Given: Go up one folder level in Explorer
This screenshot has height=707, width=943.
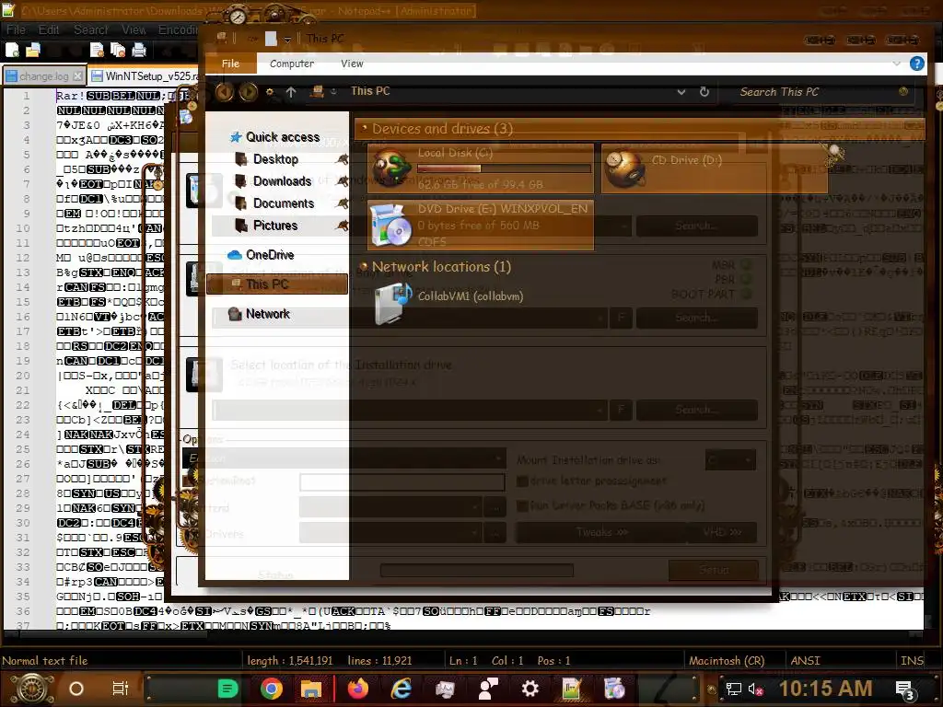Looking at the screenshot, I should tap(291, 92).
